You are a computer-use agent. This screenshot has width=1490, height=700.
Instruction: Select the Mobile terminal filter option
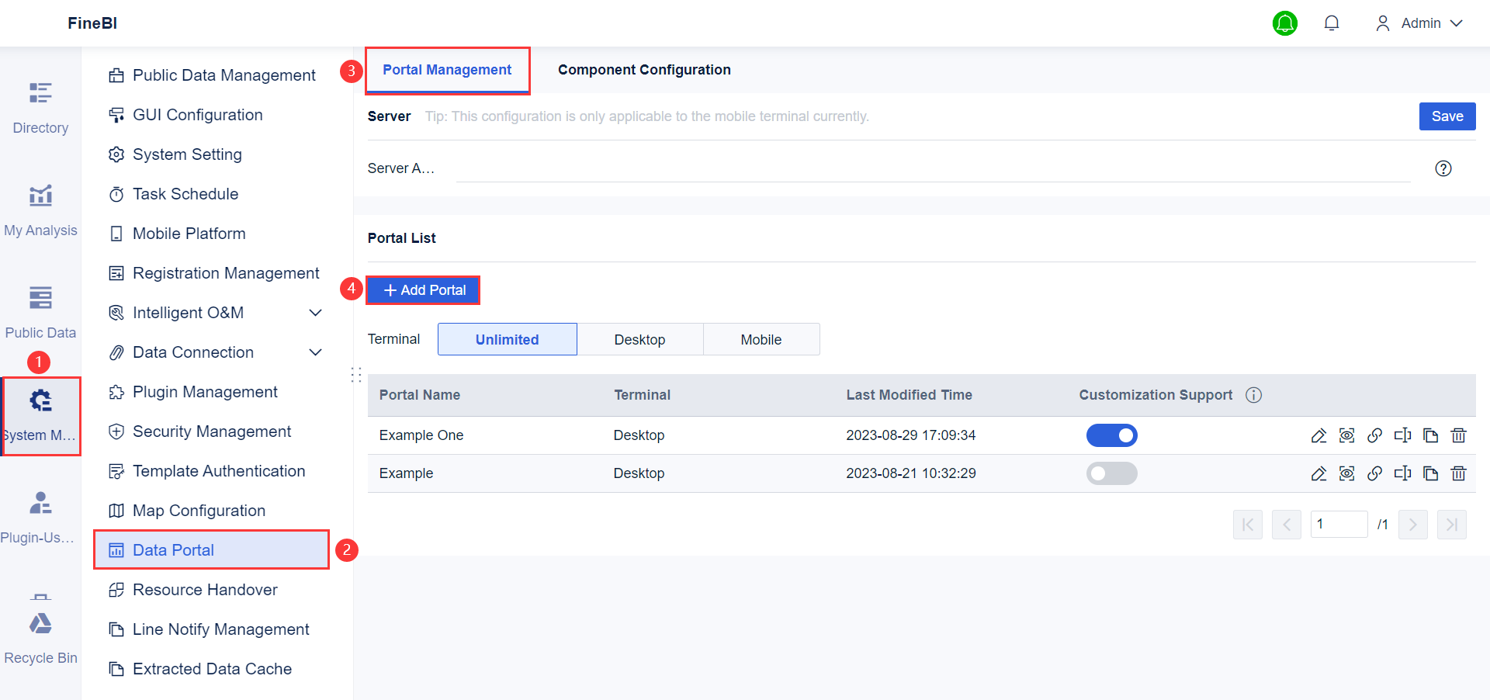click(761, 339)
